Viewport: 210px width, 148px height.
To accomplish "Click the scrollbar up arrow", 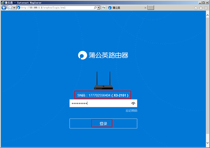I will pos(207,15).
